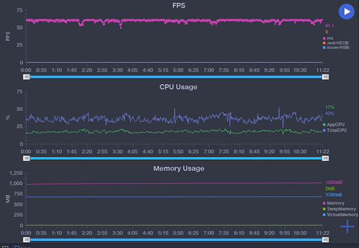Click the FPS chart title
The height and width of the screenshot is (248, 359).
pos(179,6)
